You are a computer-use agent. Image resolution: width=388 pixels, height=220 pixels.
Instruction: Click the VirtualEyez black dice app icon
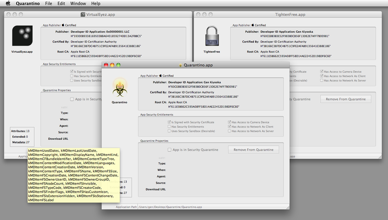pyautogui.click(x=22, y=35)
